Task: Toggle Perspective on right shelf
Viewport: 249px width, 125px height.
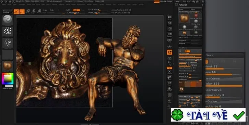Action: click(169, 40)
